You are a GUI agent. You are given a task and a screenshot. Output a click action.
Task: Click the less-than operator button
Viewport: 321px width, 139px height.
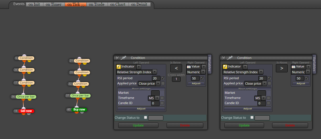(x=176, y=68)
